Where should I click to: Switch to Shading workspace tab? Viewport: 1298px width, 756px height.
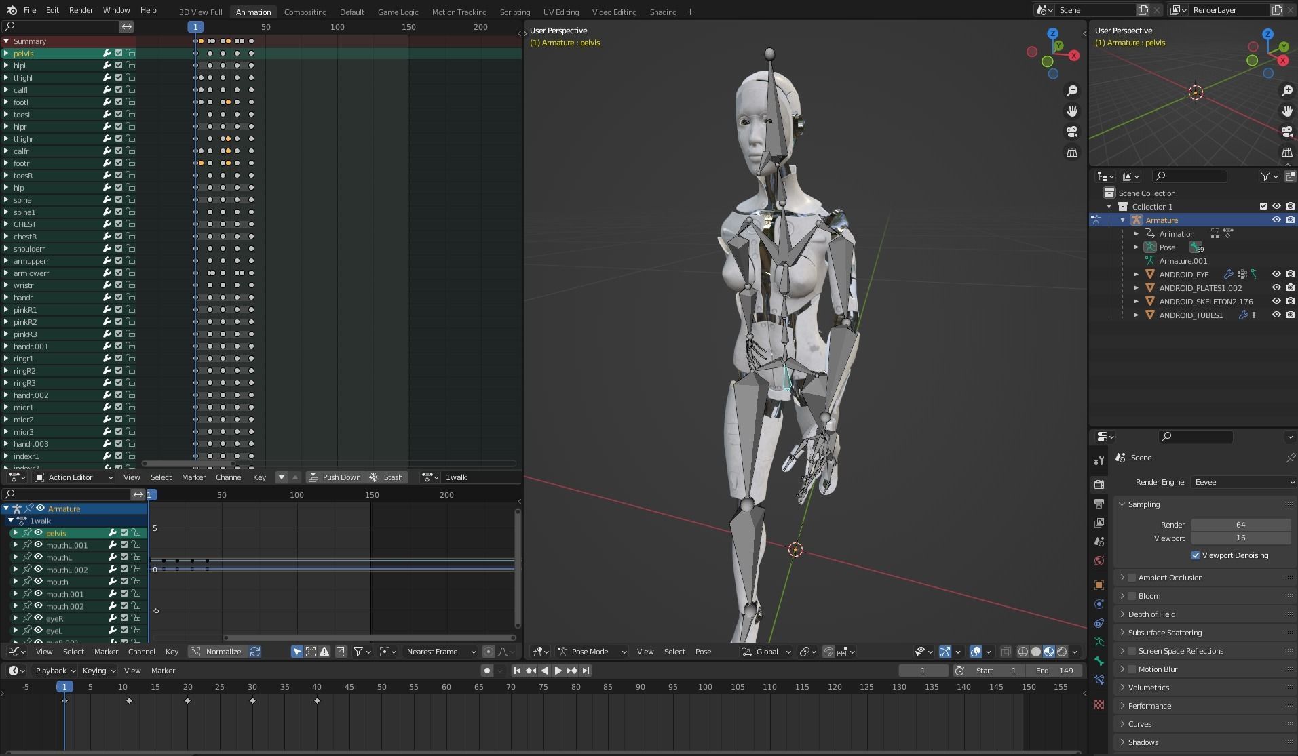click(663, 12)
